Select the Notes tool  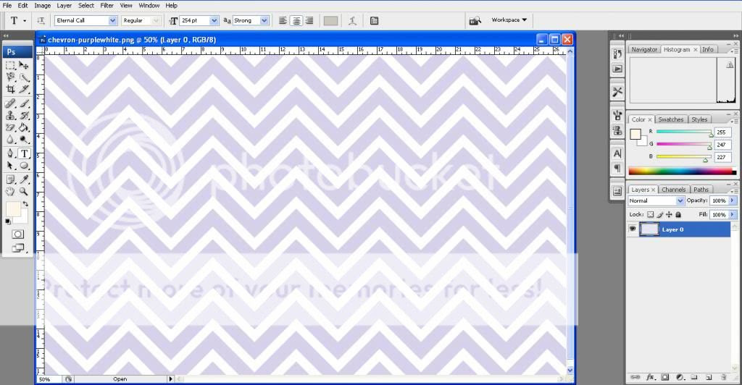point(10,179)
